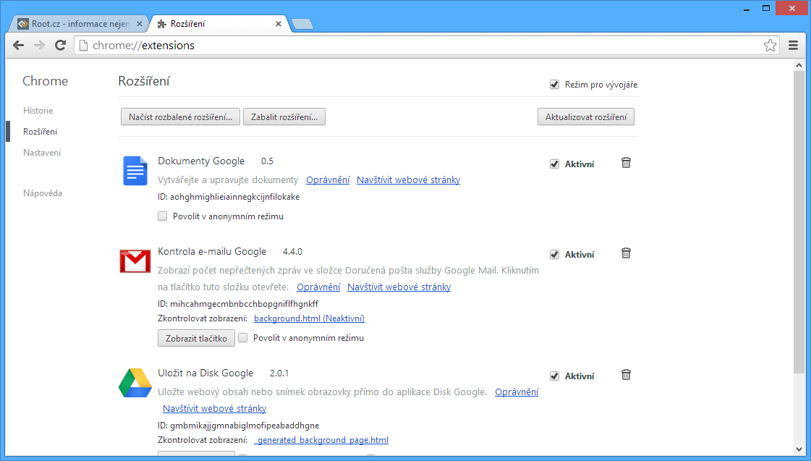The width and height of the screenshot is (811, 461).
Task: Uncheck Aktivní for Dokumenty Google
Action: 555,164
